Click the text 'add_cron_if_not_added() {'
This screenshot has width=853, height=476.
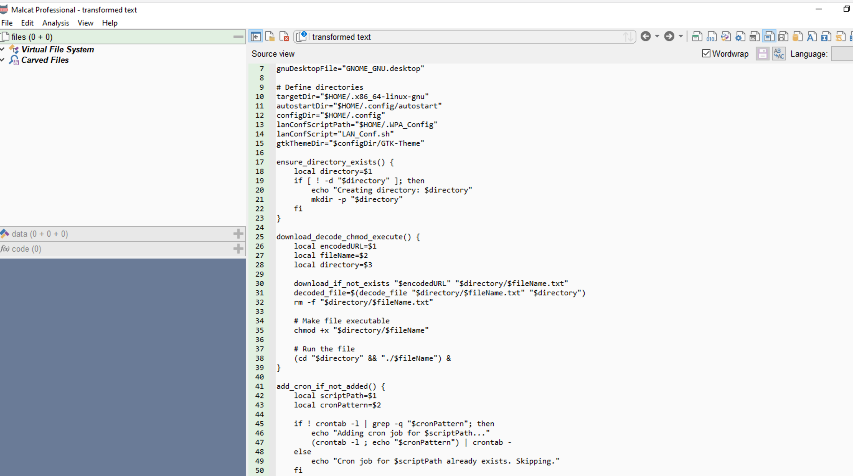331,386
